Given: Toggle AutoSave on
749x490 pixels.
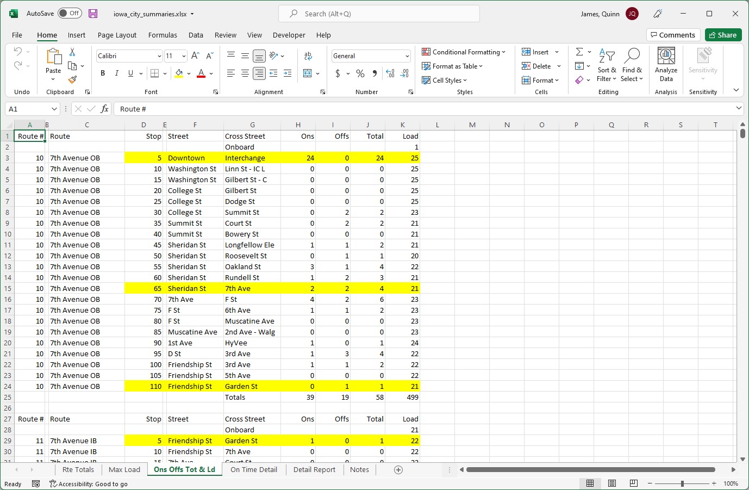Looking at the screenshot, I should pyautogui.click(x=70, y=14).
